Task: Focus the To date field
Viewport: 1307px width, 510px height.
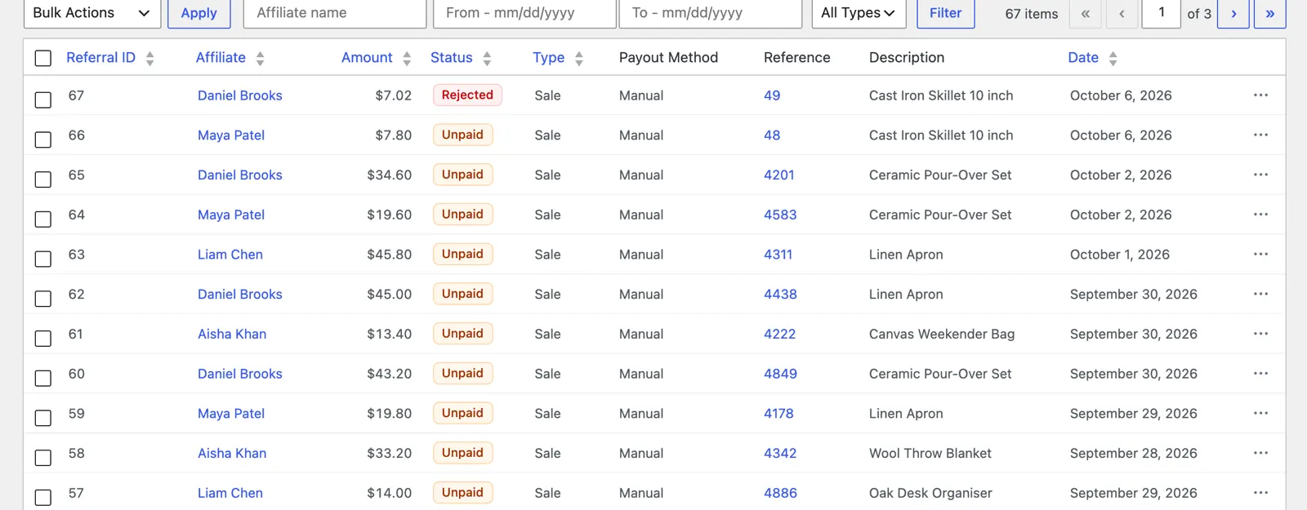Action: point(711,13)
